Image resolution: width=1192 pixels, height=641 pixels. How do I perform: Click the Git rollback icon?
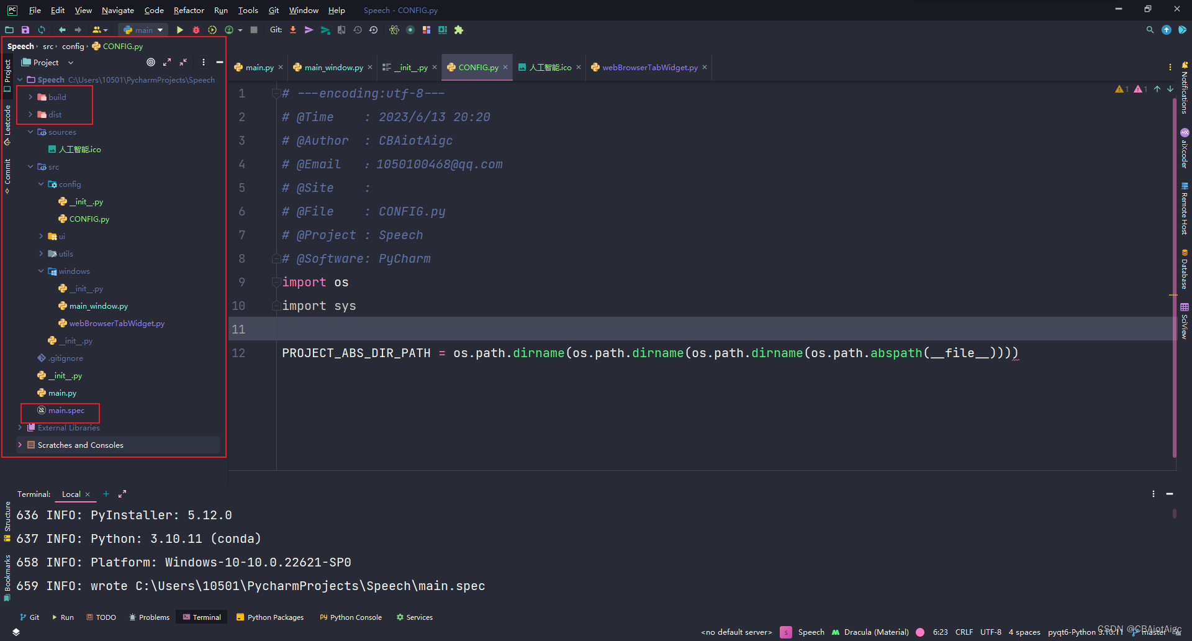point(374,30)
